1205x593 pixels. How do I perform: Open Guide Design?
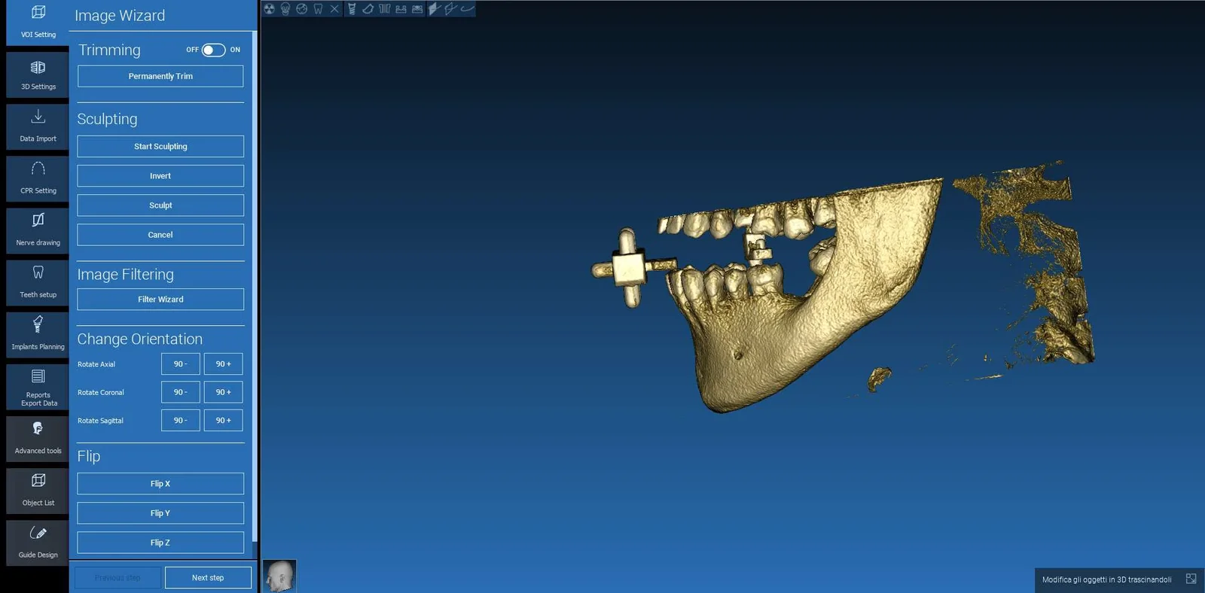38,543
